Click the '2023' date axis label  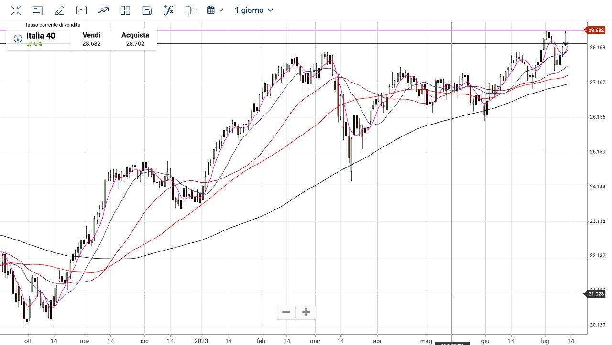coord(201,341)
